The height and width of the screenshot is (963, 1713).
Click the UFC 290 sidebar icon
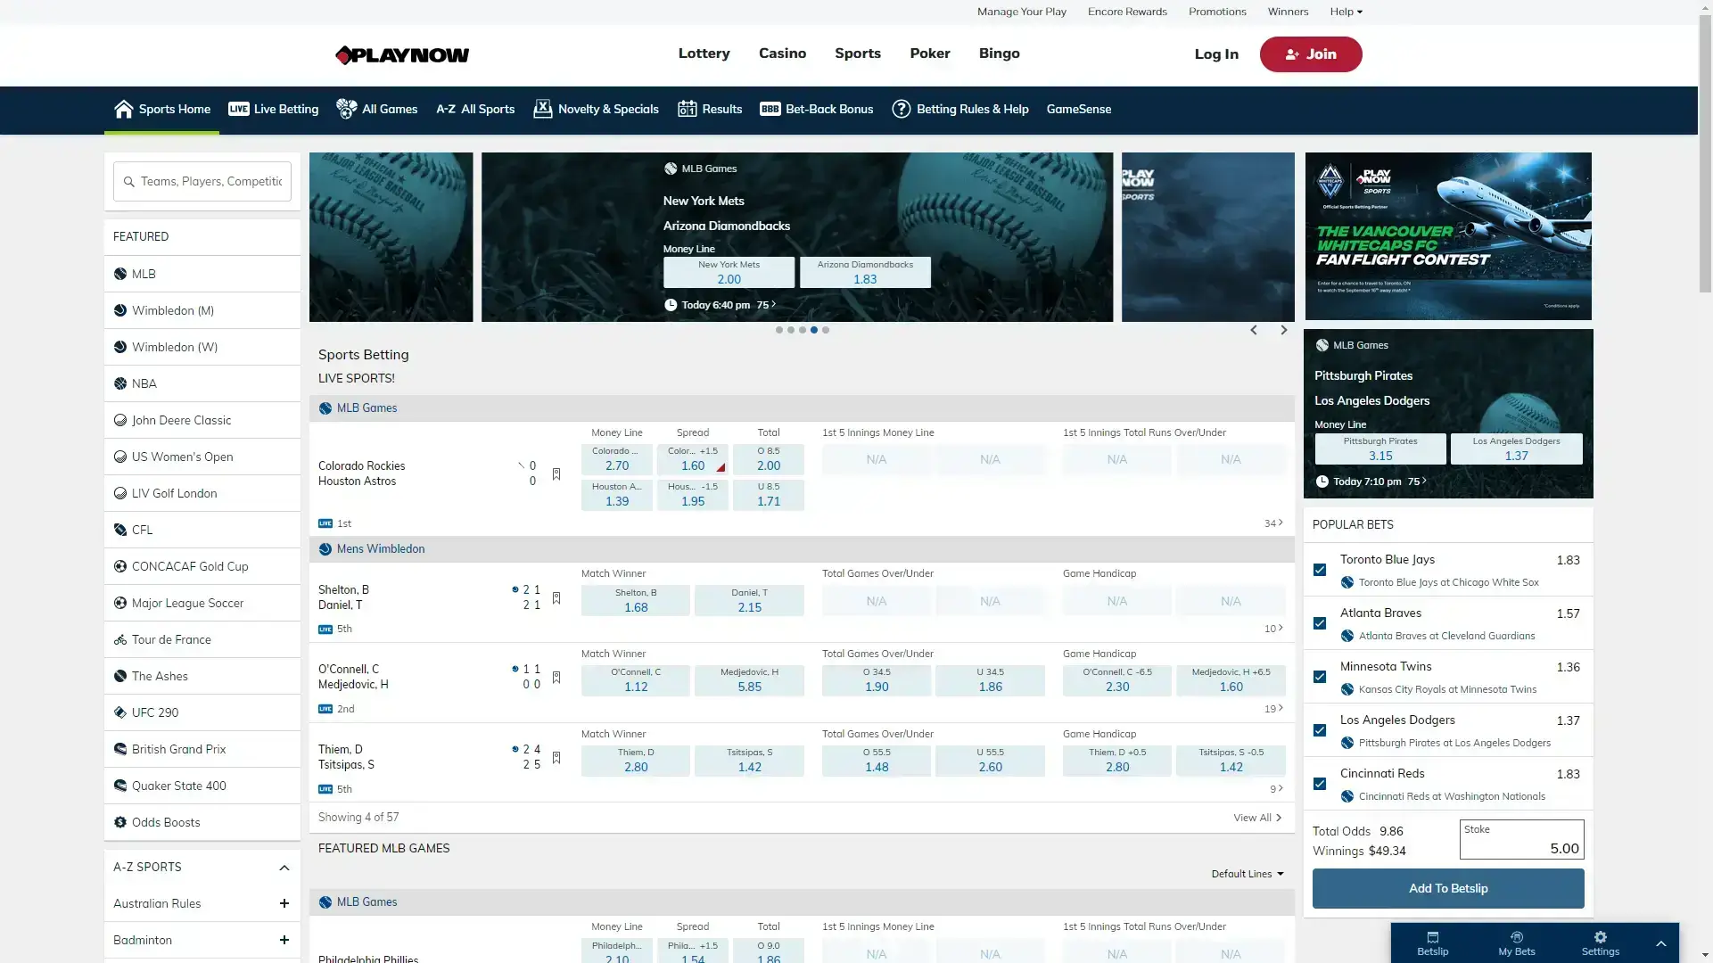120,713
